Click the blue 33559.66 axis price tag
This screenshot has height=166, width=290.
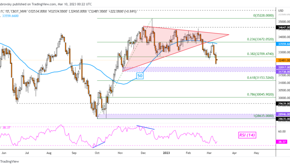coord(281,44)
